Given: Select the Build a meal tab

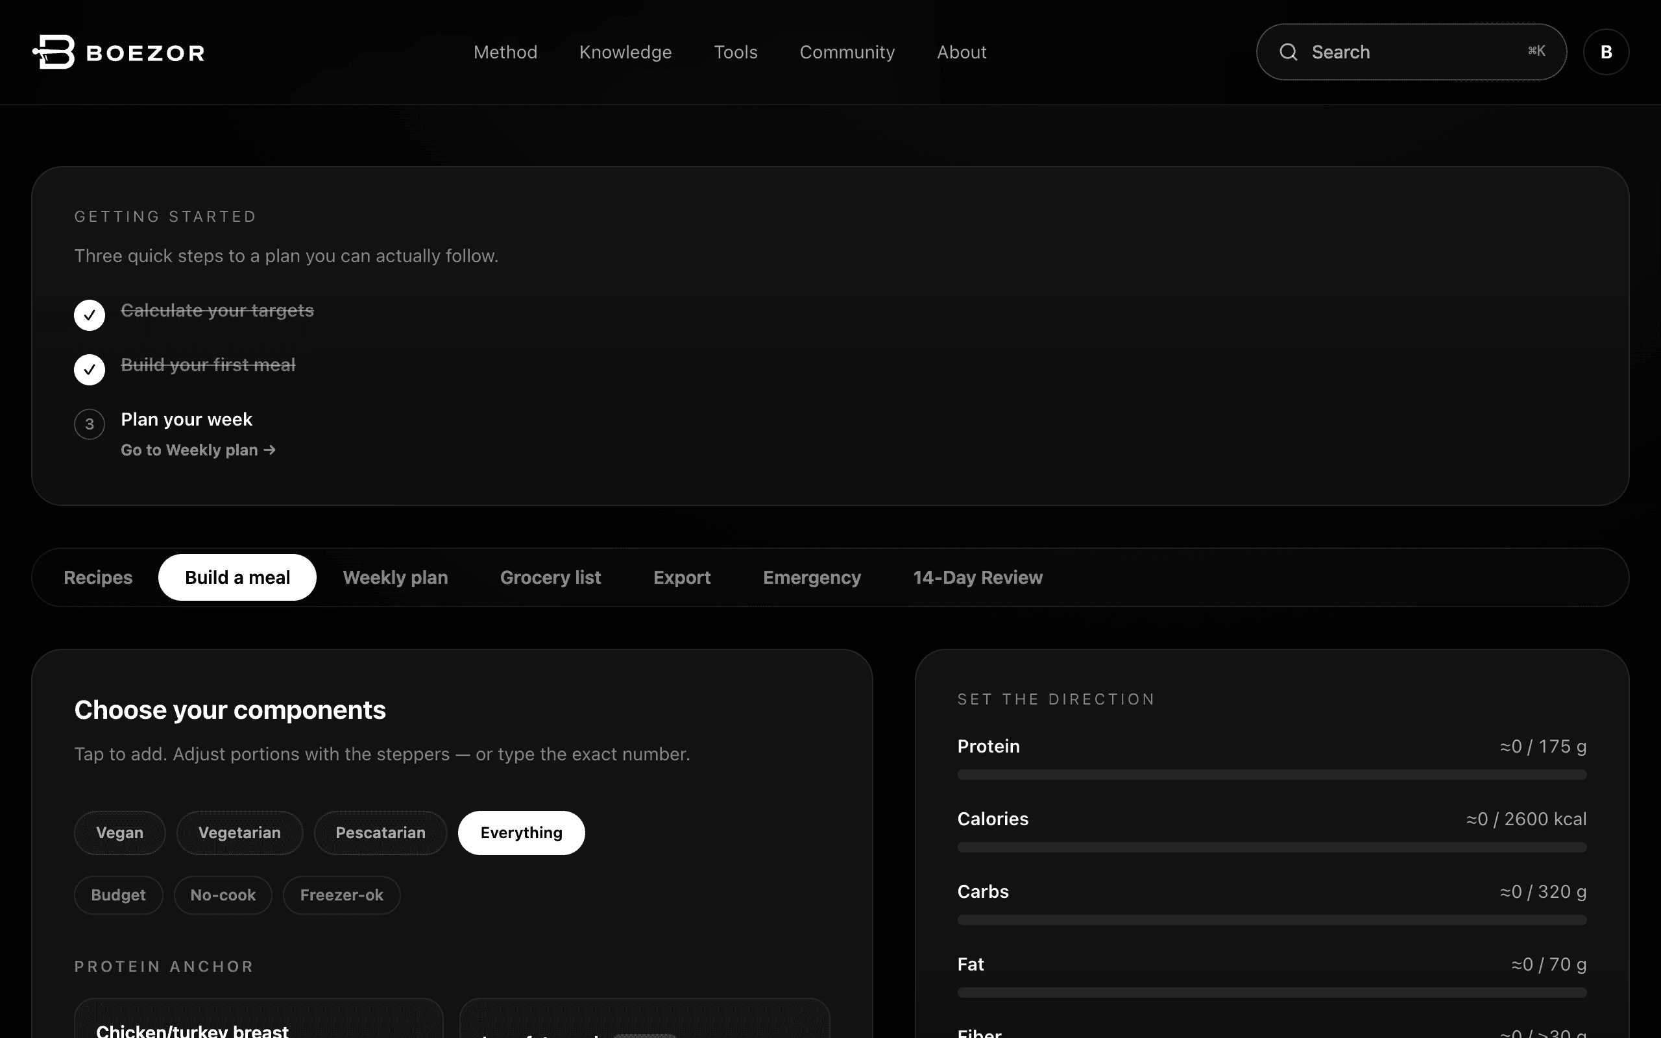Looking at the screenshot, I should point(237,577).
